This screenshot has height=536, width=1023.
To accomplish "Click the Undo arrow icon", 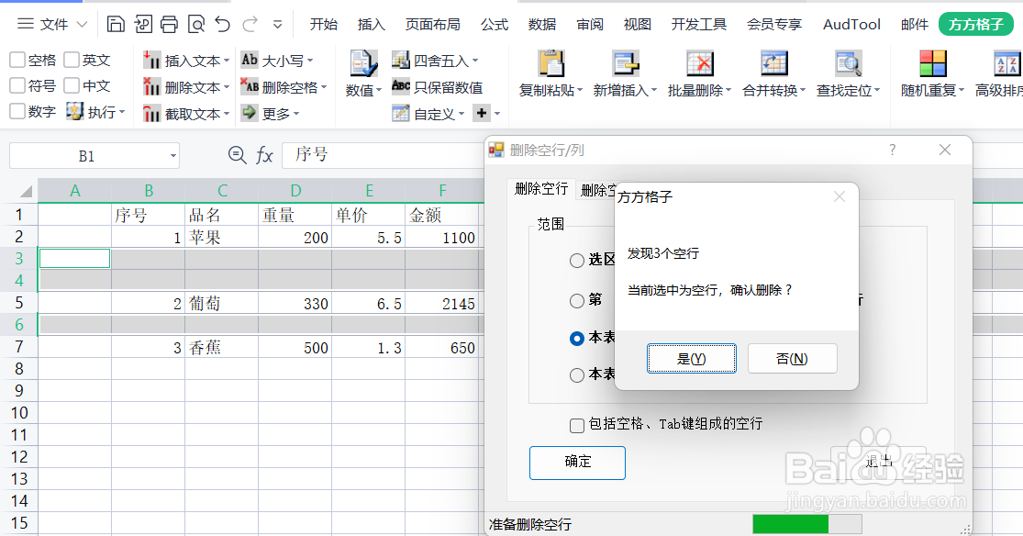I will click(x=222, y=24).
